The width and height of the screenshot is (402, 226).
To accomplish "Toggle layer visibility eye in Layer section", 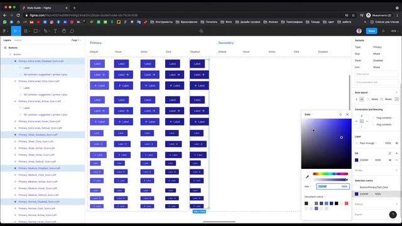I will tap(396, 143).
